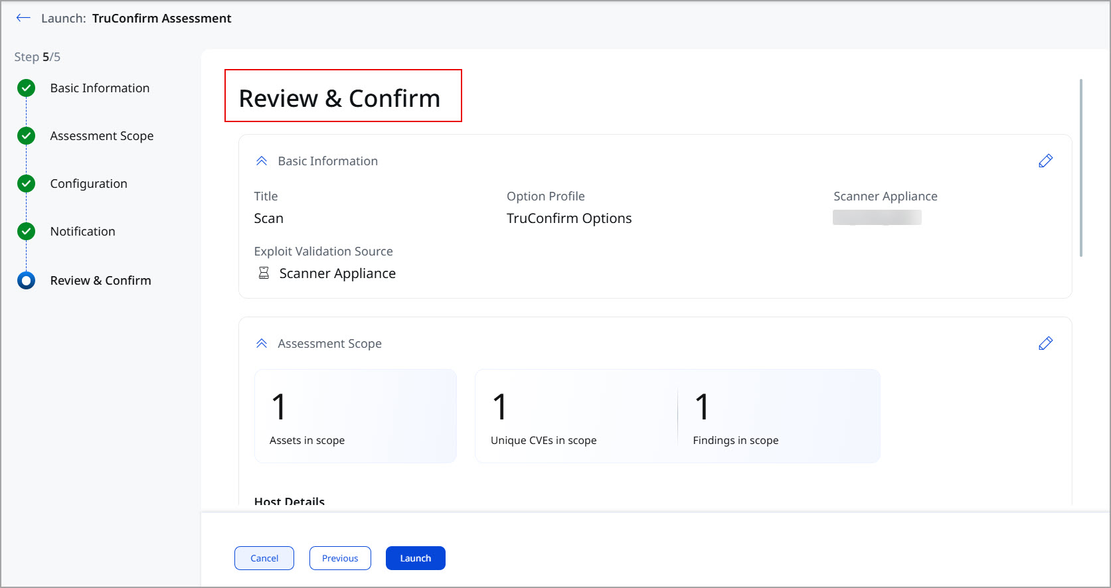
Task: Open the Notification step
Action: point(82,231)
